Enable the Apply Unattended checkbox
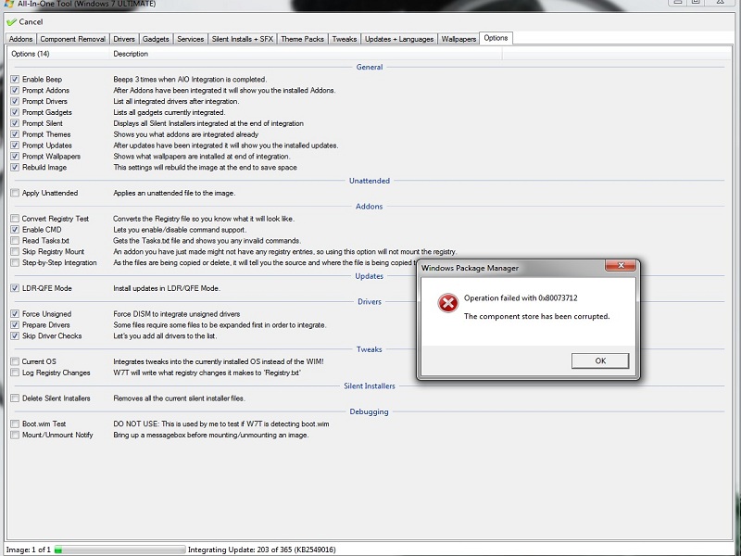Screen dimensions: 741x556 (15, 193)
